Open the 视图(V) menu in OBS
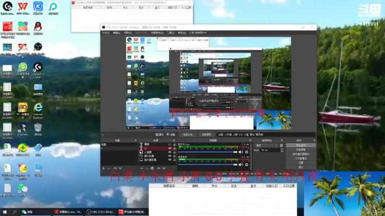This screenshot has width=385, height=216. [x=128, y=33]
